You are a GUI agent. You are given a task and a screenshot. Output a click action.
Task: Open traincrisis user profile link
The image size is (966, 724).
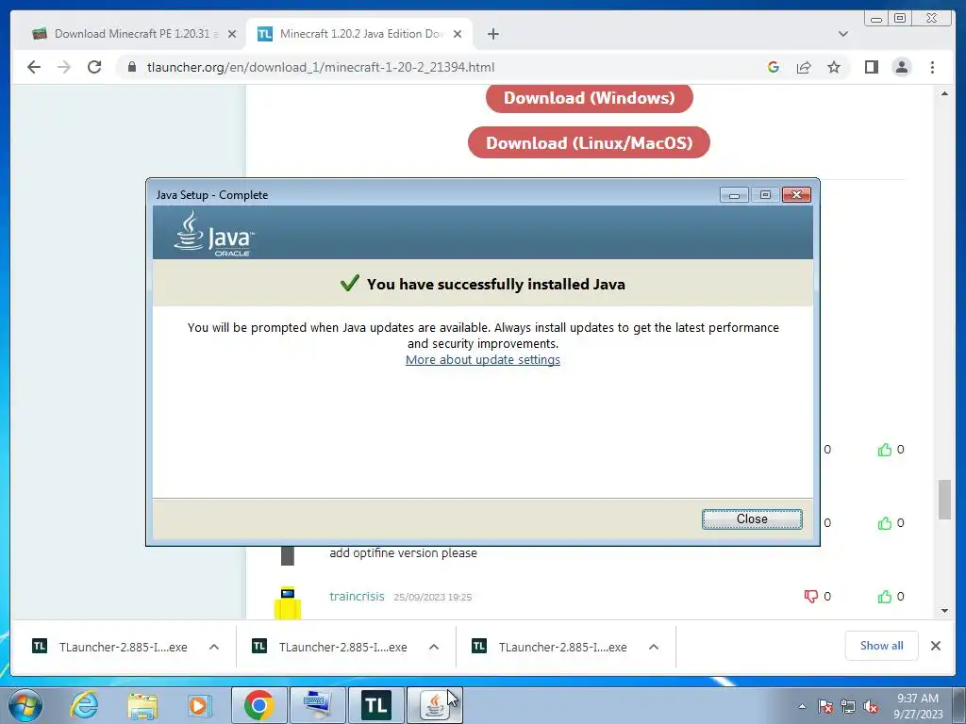click(x=357, y=597)
